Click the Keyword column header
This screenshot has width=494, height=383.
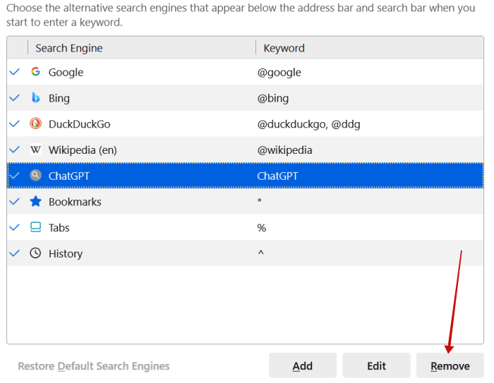(370, 48)
